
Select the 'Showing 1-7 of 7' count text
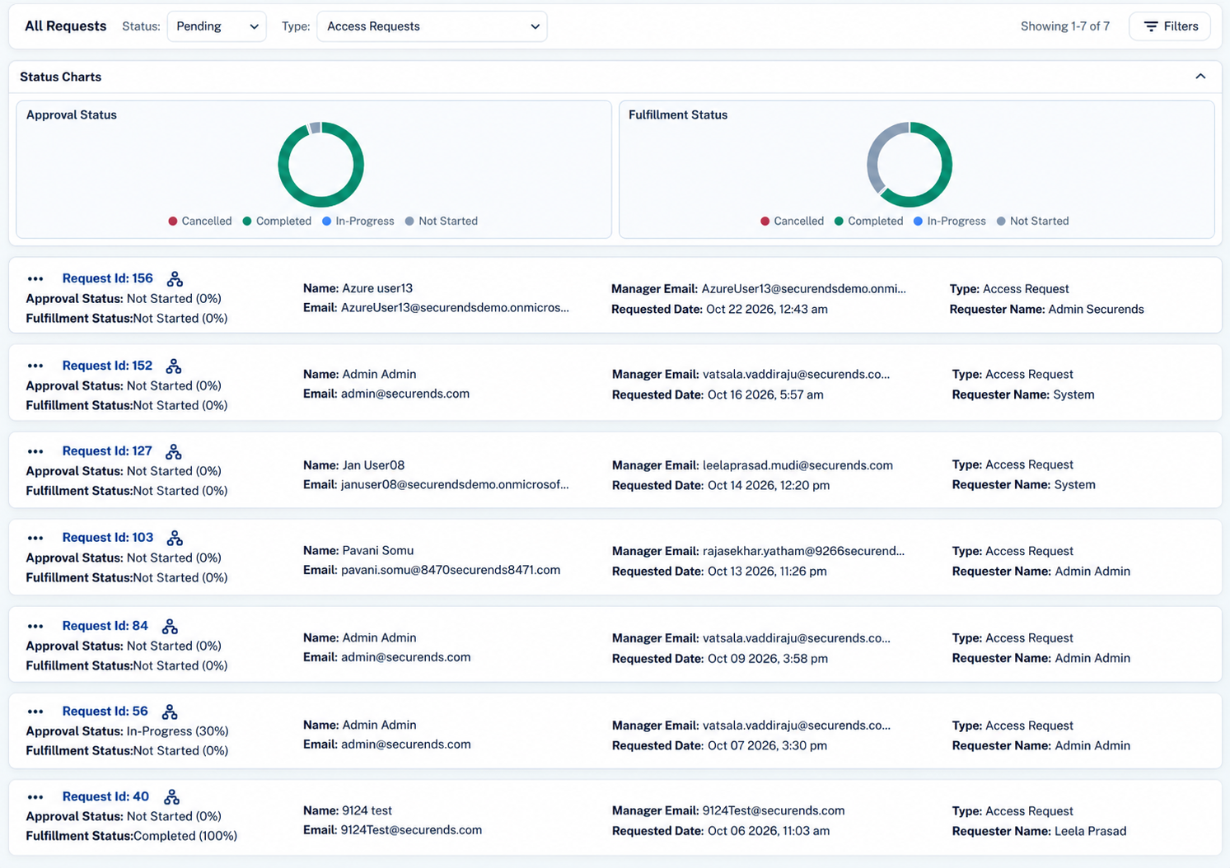(1065, 26)
